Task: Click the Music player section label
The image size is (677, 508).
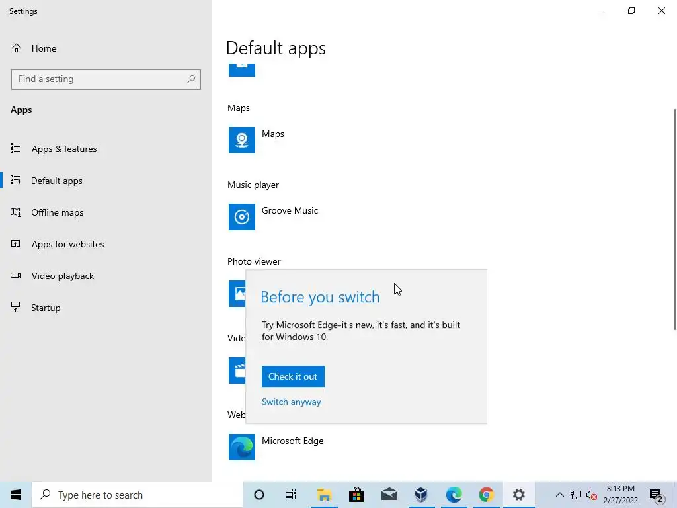Action: (x=253, y=185)
